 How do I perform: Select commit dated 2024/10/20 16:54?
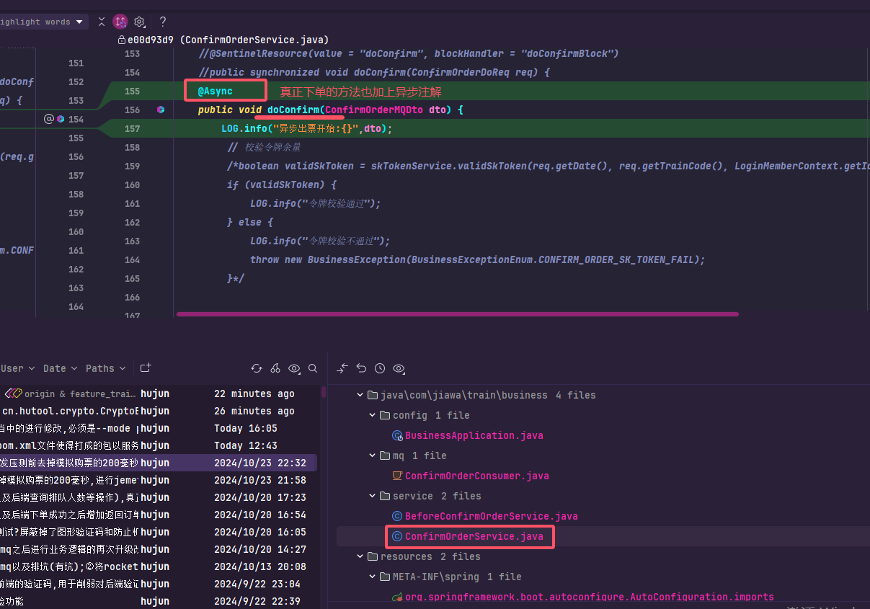(159, 515)
